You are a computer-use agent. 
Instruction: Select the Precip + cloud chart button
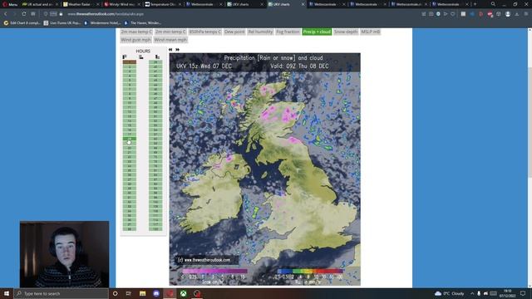(x=317, y=32)
